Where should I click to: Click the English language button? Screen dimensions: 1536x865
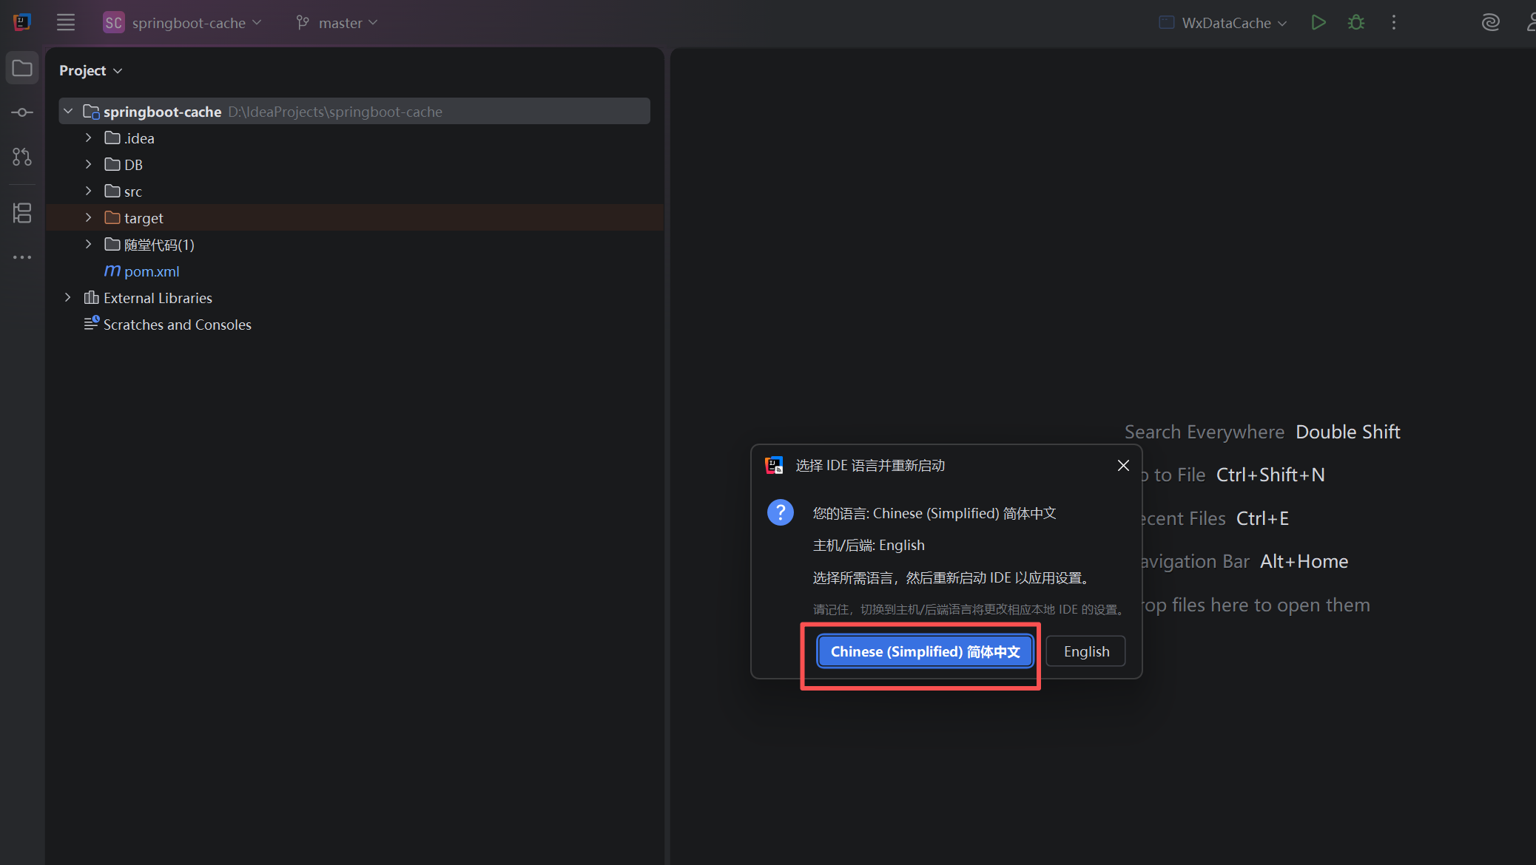pos(1085,651)
